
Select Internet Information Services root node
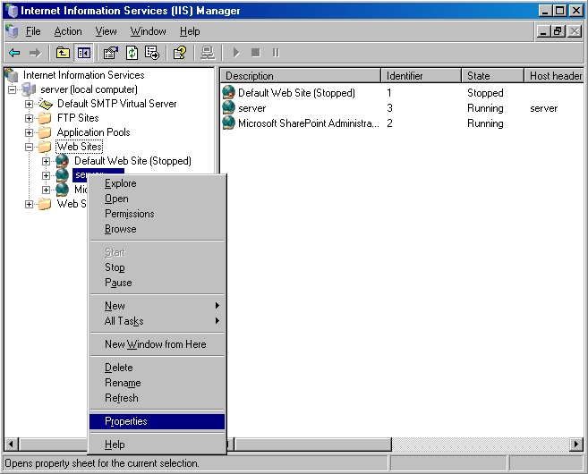point(83,75)
